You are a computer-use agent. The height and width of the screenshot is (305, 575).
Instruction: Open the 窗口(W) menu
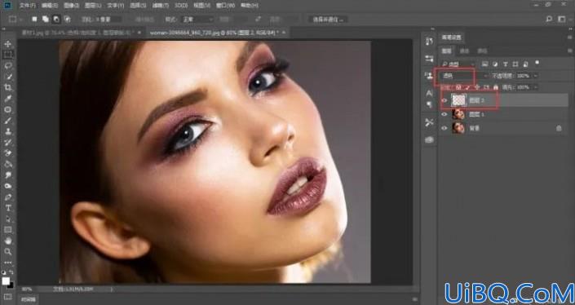225,6
